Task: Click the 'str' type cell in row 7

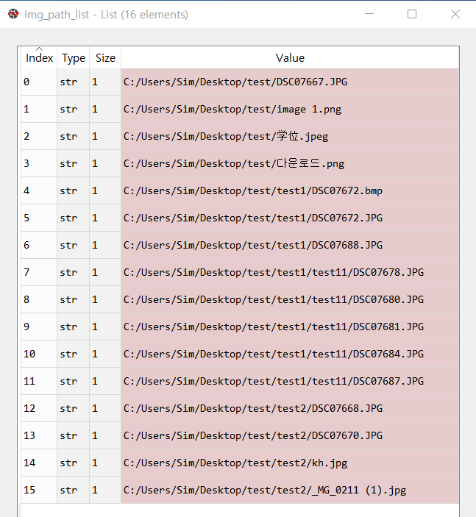Action: click(x=74, y=272)
